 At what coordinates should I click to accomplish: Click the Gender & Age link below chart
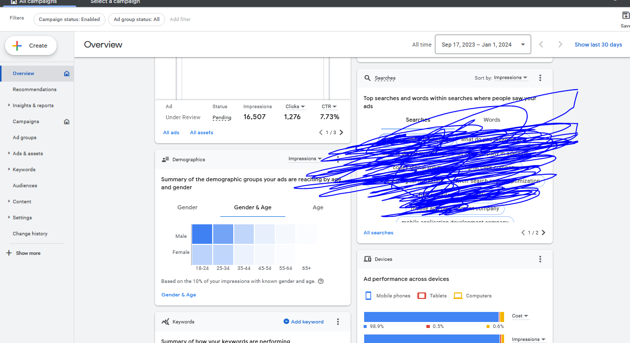[x=179, y=295]
